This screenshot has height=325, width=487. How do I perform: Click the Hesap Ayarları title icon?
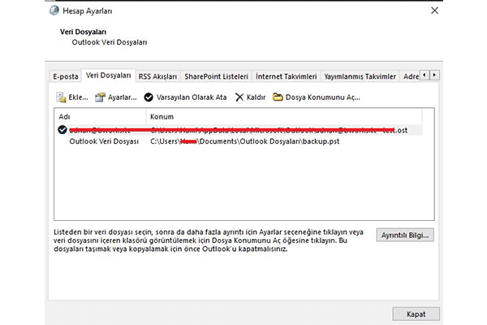54,11
